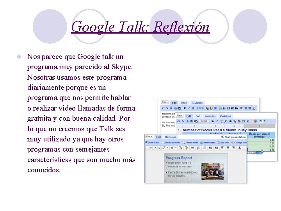This screenshot has width=281, height=211.
Task: Click the class photo on the slide
Action: pyautogui.click(x=213, y=171)
